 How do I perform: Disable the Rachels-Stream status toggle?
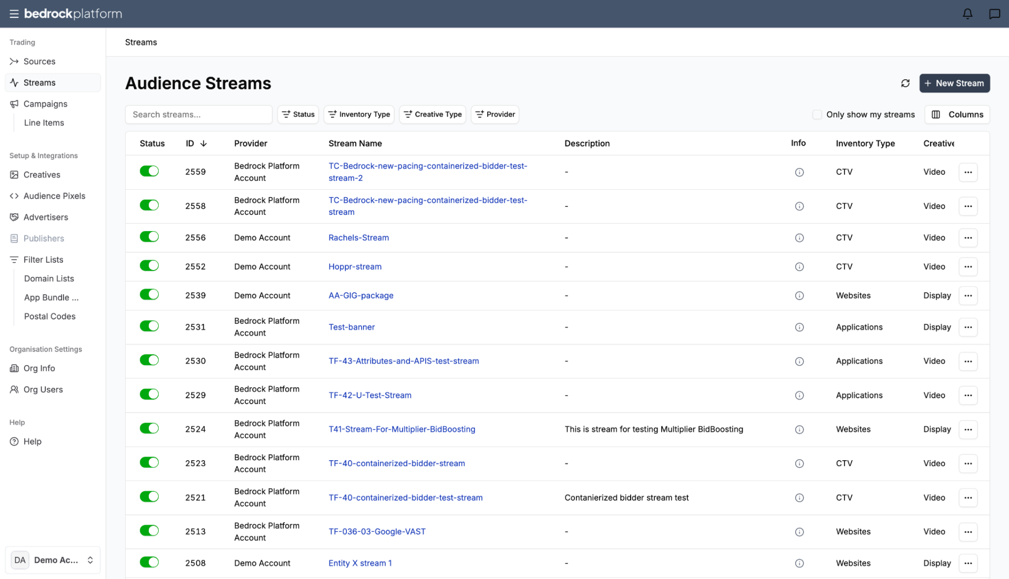[x=149, y=236]
